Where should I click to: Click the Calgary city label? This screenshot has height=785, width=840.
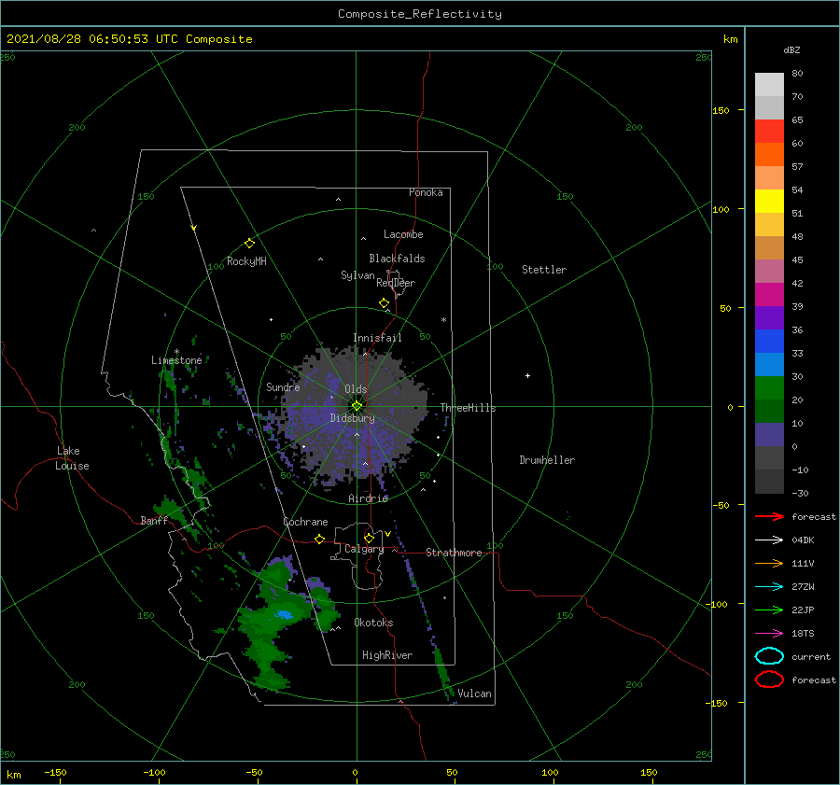[x=364, y=549]
